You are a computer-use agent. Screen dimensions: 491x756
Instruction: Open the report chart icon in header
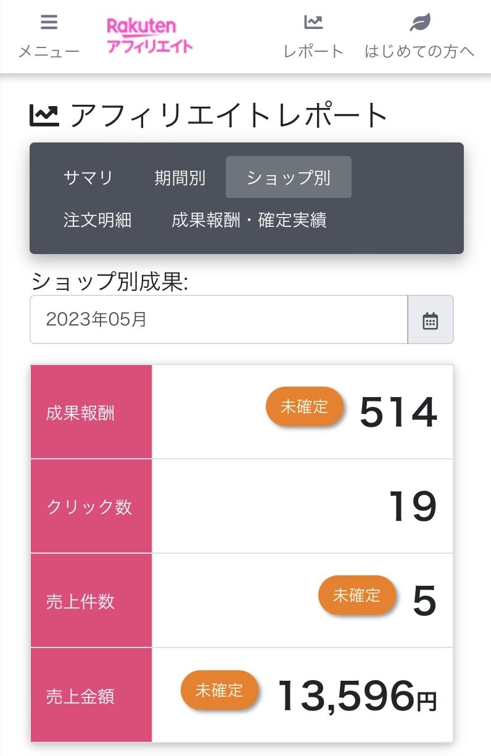[313, 23]
